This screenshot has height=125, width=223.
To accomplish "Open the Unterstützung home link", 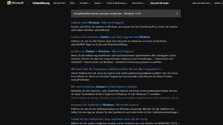I will 41,3.
